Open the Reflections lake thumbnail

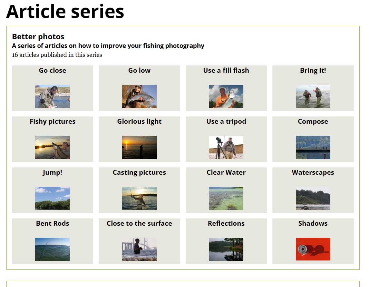[x=226, y=249]
